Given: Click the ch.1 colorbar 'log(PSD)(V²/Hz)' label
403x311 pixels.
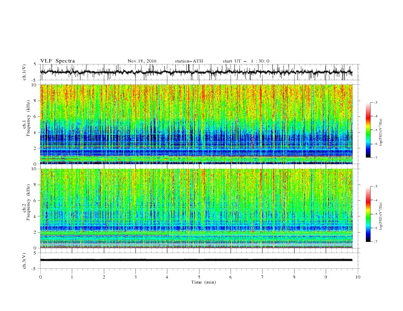Looking at the screenshot, I should tap(381, 133).
